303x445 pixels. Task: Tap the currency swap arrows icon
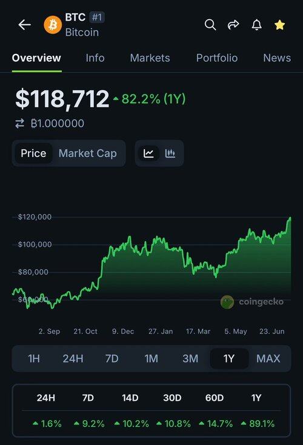(19, 124)
